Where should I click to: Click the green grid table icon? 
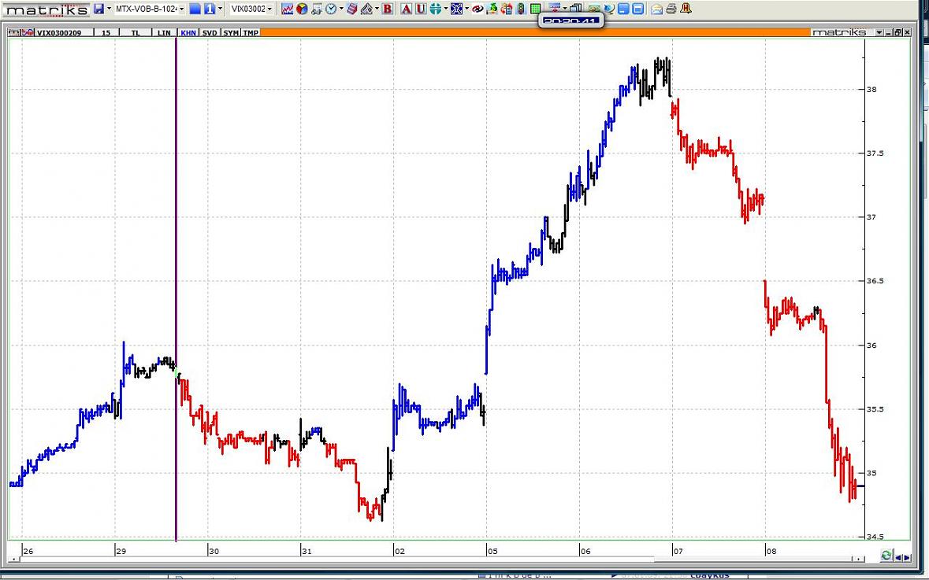click(535, 9)
